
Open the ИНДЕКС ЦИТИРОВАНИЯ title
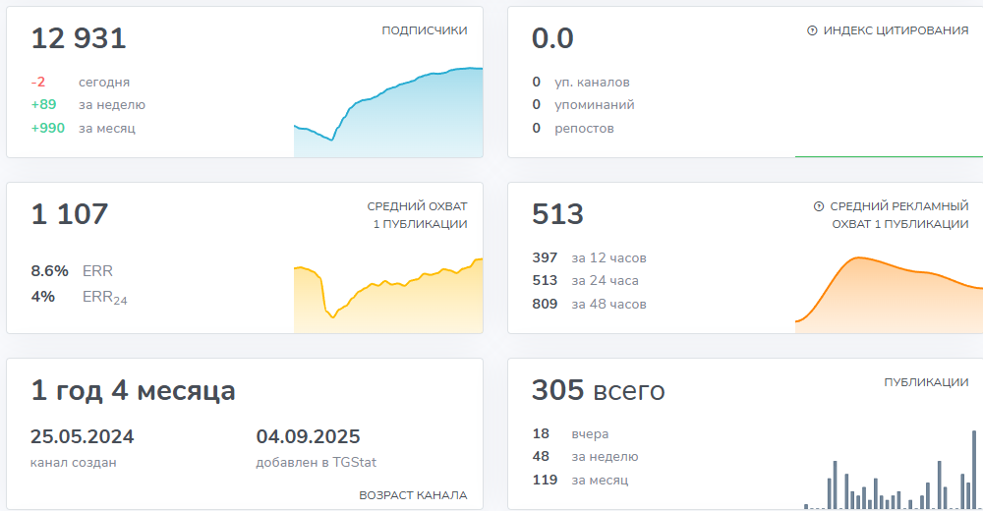[x=896, y=30]
